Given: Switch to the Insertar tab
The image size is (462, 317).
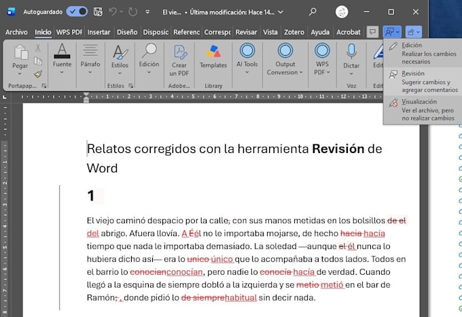Looking at the screenshot, I should point(99,32).
